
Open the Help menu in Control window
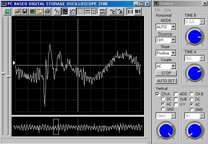[168, 10]
